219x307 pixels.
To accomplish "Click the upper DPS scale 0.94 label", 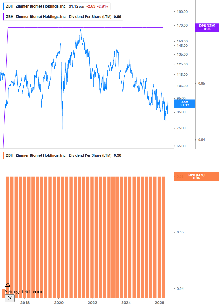I will pyautogui.click(x=202, y=140).
